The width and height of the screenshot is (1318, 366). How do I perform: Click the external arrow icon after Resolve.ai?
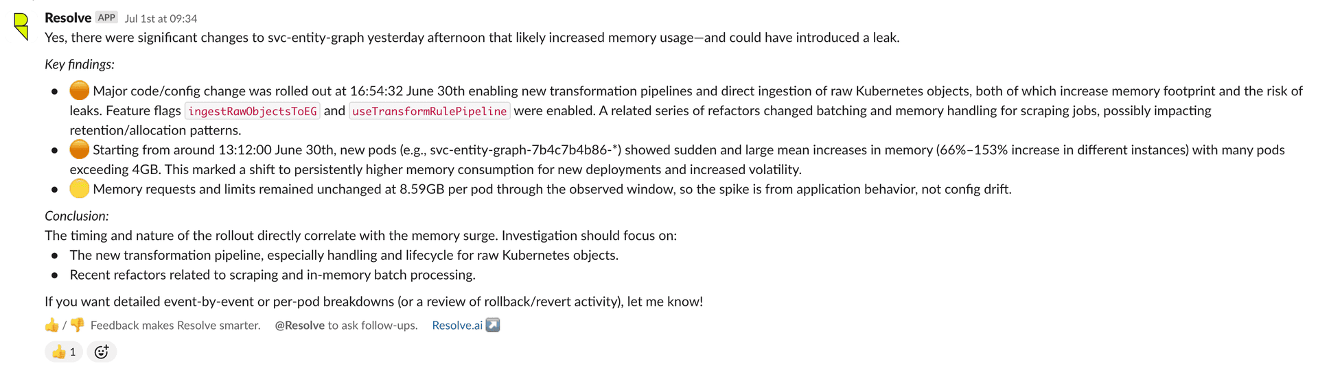pos(493,325)
